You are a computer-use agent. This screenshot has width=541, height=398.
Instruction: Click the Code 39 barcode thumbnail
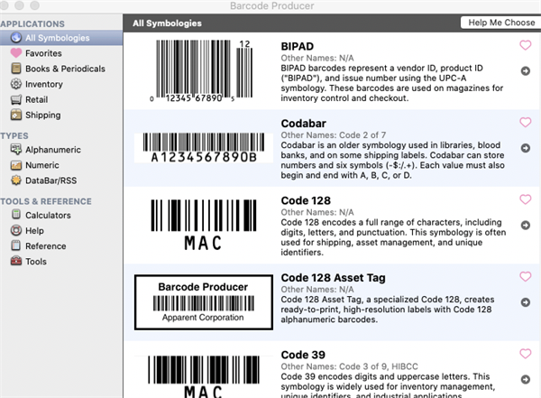coord(204,376)
